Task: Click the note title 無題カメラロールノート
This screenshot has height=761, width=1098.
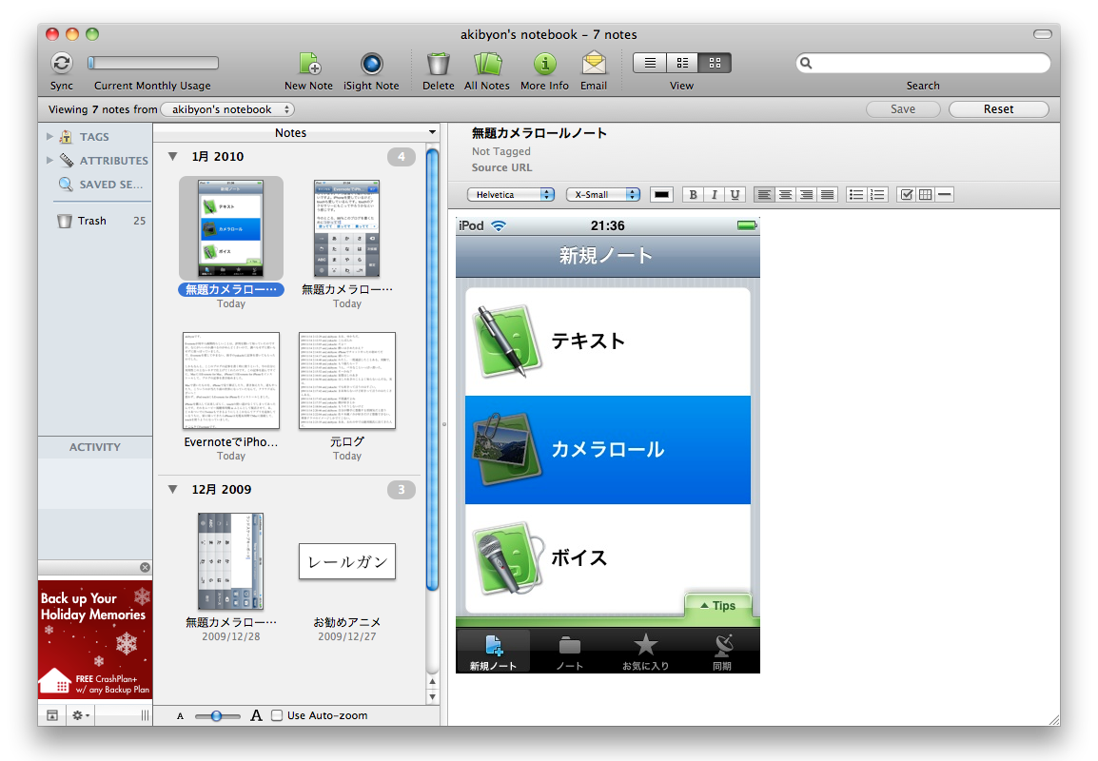Action: [x=539, y=133]
